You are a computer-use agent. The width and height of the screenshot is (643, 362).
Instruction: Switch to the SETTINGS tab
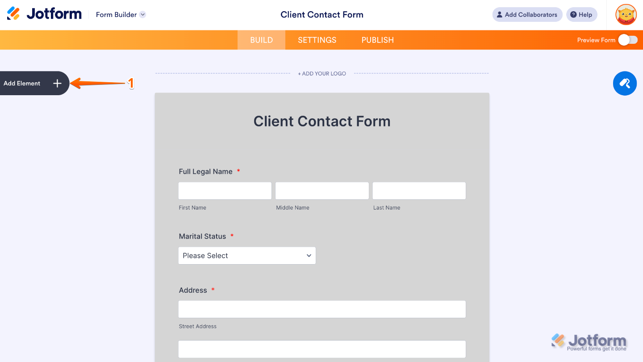pos(317,40)
